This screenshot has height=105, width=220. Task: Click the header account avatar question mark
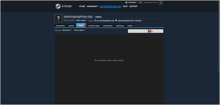coord(161,3)
